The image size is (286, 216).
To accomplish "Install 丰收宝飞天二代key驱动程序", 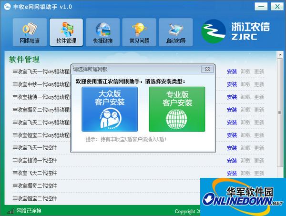I will click(x=232, y=123).
